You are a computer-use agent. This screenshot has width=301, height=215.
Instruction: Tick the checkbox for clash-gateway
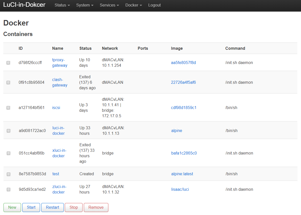(x=8, y=82)
